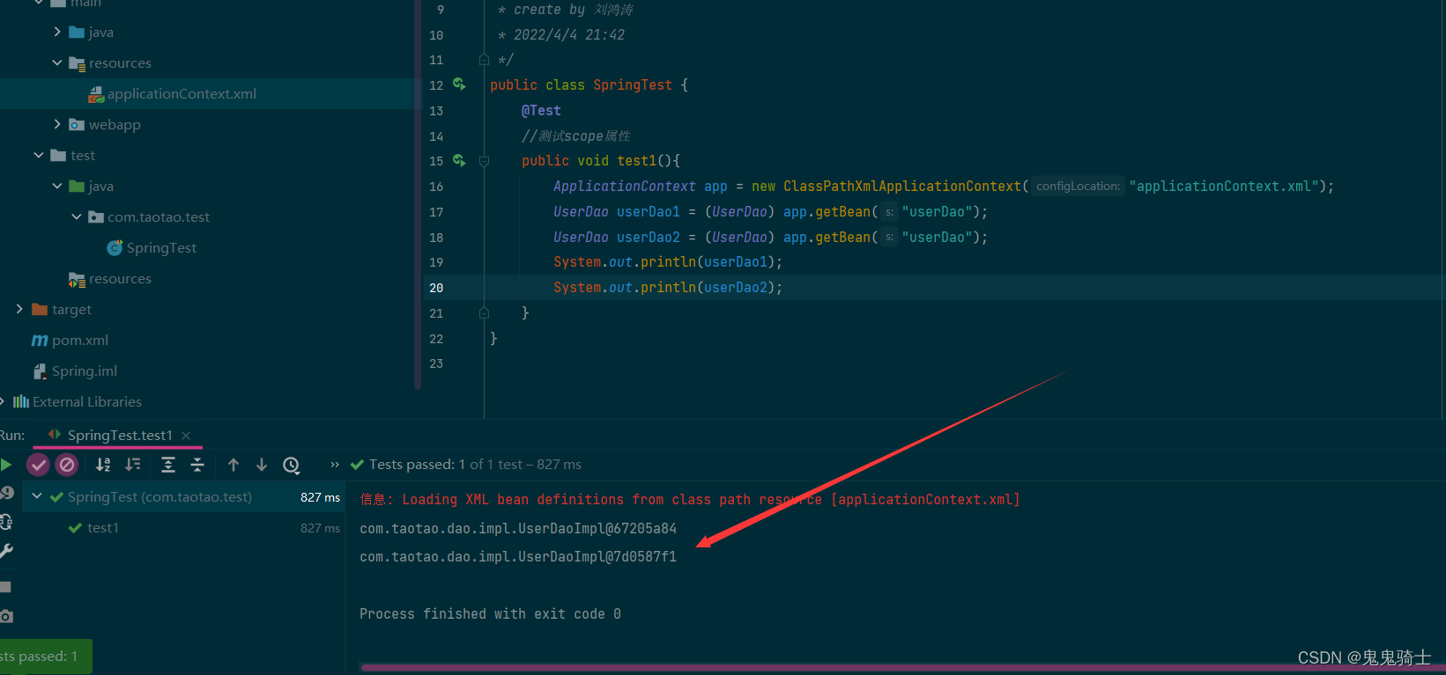Viewport: 1446px width, 675px height.
Task: Collapse the test folder
Action: point(39,155)
